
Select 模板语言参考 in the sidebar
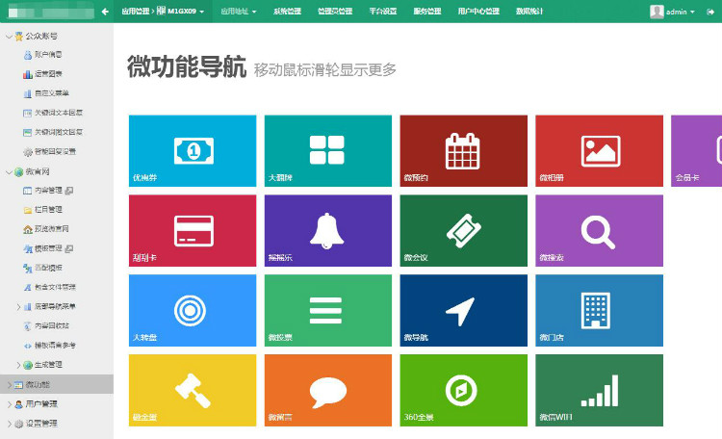tap(55, 345)
